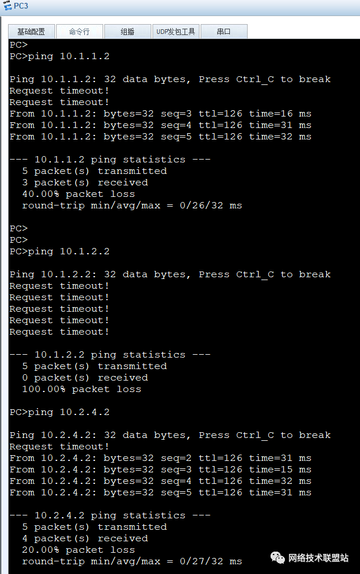Switch to the 命令行 tab
Screen dimensions: 360x574
pos(79,32)
